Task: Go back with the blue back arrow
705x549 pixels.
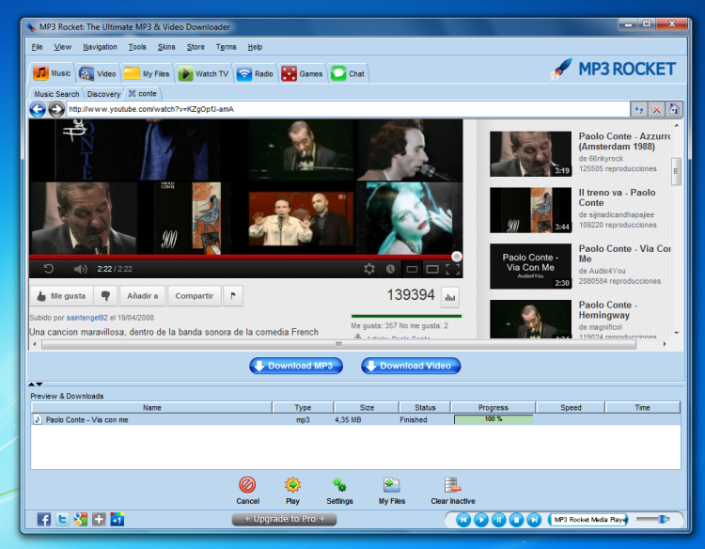Action: point(38,110)
